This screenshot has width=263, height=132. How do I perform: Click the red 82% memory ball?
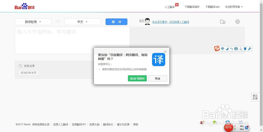click(228, 127)
